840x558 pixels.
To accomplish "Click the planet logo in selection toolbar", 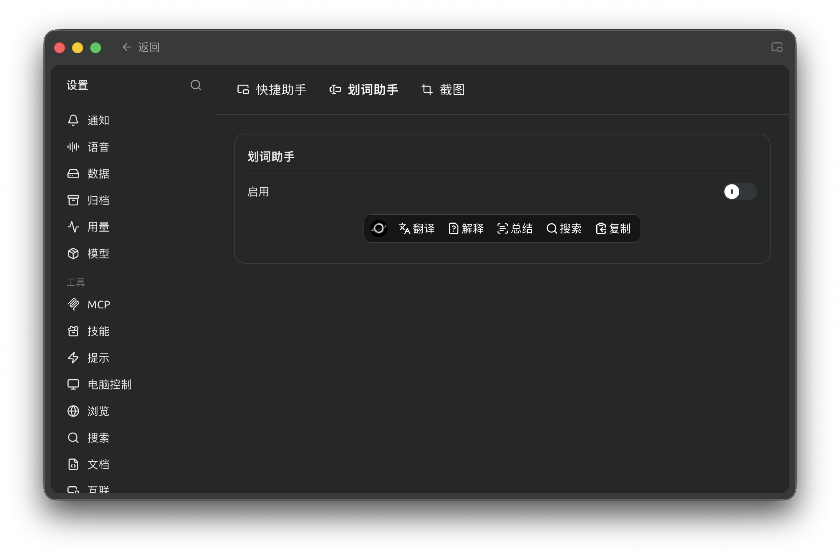I will coord(379,228).
